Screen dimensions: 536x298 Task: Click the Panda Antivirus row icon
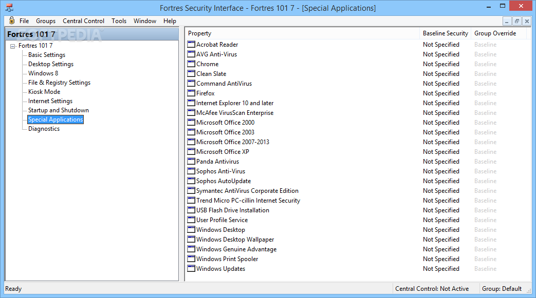[191, 161]
